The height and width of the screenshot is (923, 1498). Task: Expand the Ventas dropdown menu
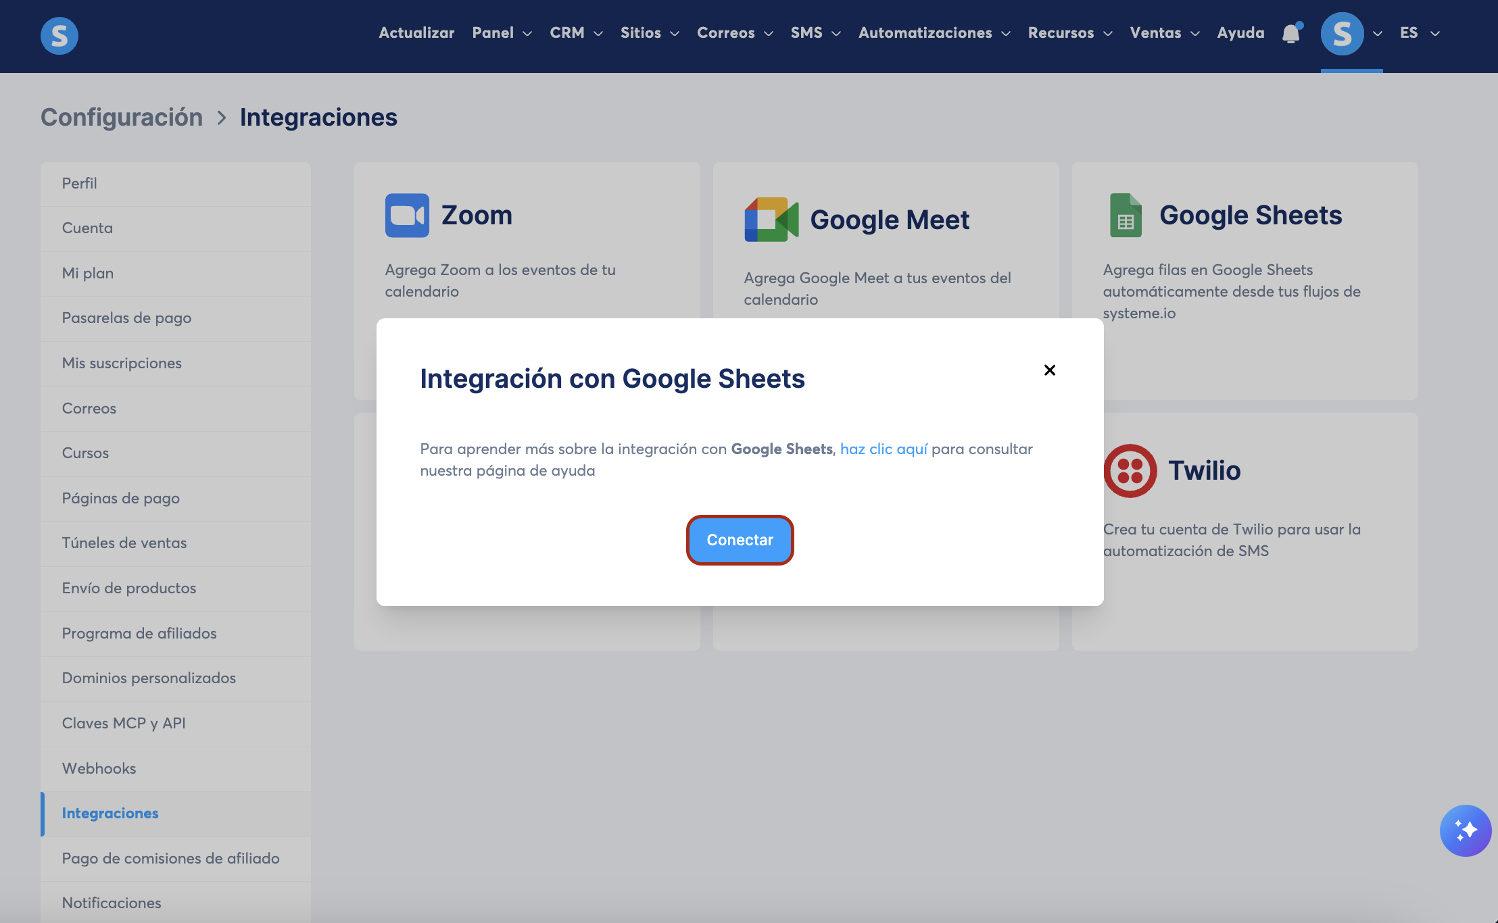1165,32
